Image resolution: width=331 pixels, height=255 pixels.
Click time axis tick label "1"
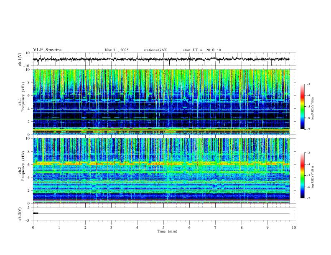point(59,227)
